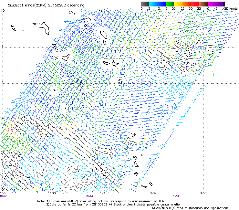Select the orange 25-30 knots legend segment
This screenshot has width=239, height=210.
(187, 4)
